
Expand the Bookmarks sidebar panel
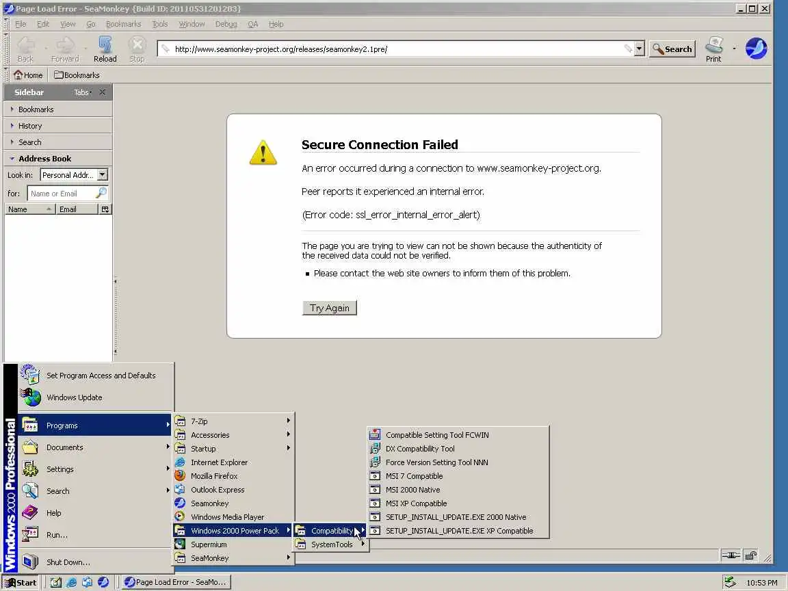57,109
